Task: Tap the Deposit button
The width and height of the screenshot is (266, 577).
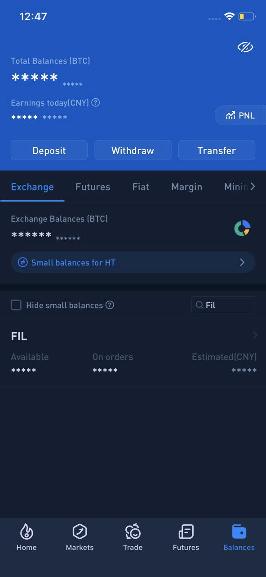Action: click(x=49, y=150)
